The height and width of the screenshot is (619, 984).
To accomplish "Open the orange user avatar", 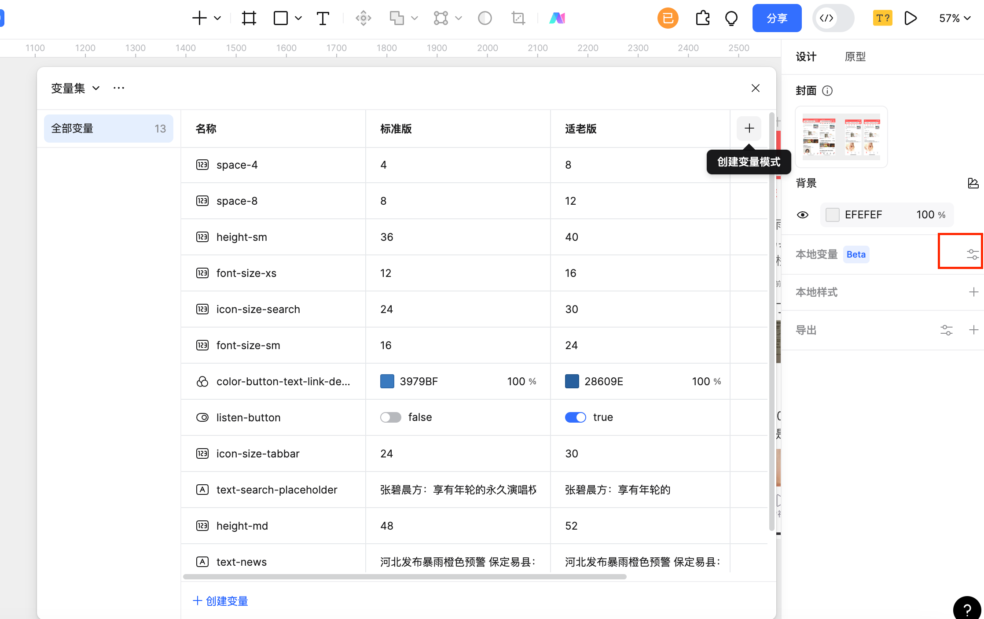I will coord(668,18).
